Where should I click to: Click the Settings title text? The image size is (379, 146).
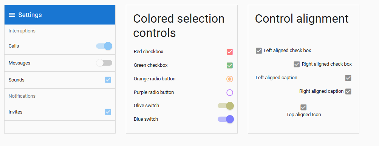tap(30, 15)
